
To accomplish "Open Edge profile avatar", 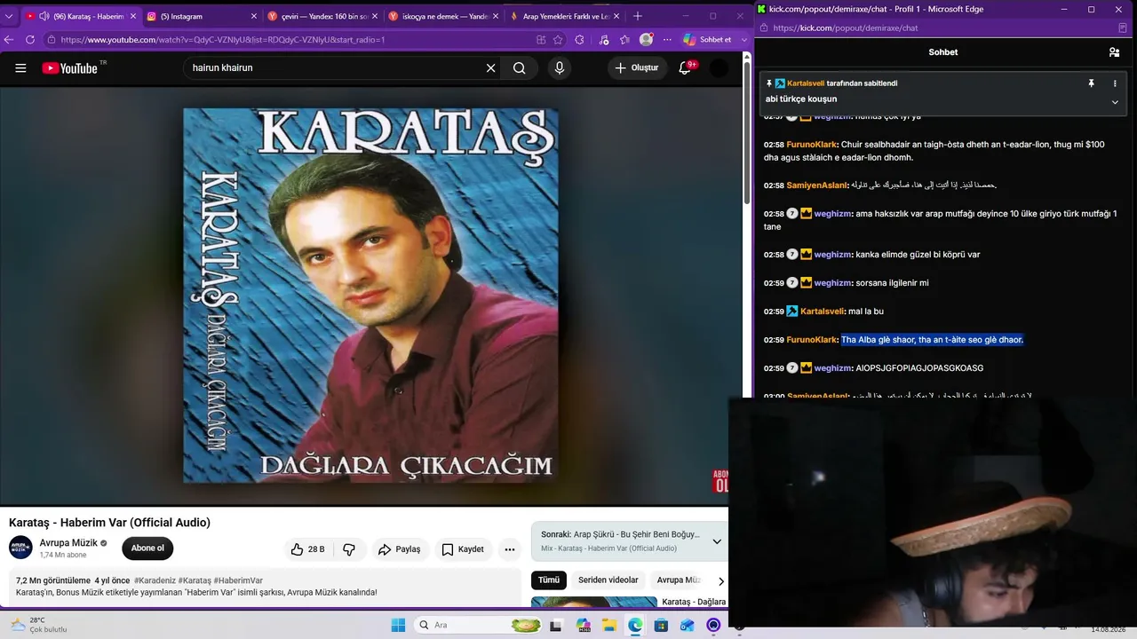I will coord(646,39).
